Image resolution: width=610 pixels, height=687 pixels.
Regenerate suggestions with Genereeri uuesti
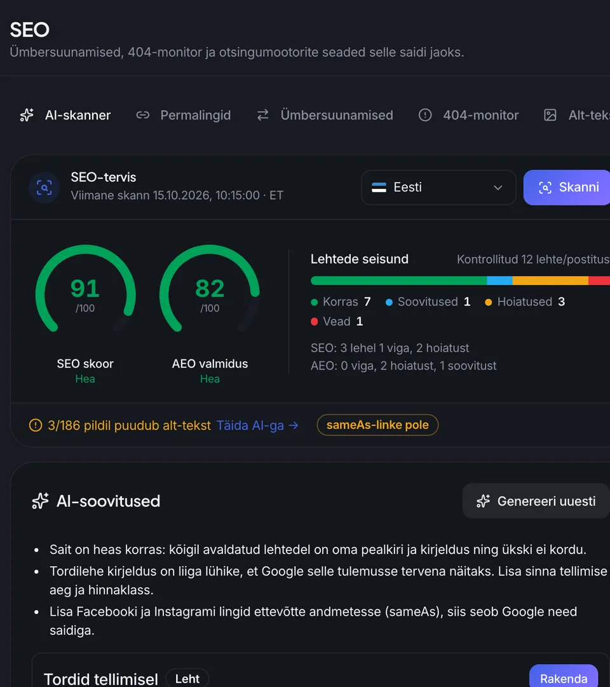pos(536,501)
